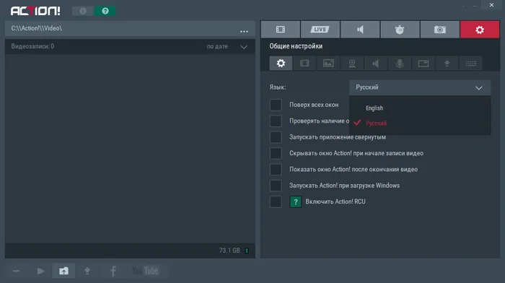Screen dimensions: 505x283
Task: Click Общие настройки heading
Action: click(x=296, y=46)
